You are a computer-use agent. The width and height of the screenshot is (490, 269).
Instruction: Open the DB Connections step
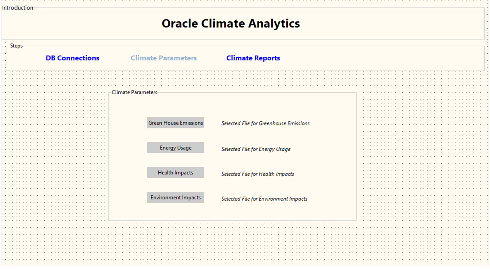(x=72, y=58)
